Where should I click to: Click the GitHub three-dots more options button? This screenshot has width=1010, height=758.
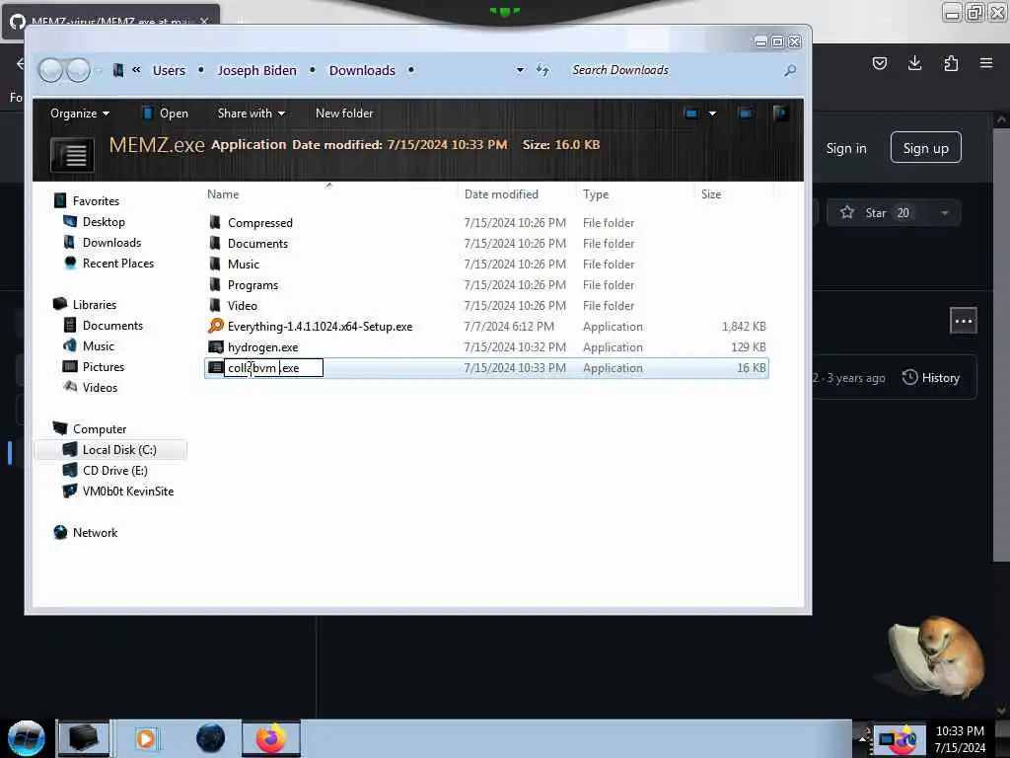pyautogui.click(x=963, y=321)
